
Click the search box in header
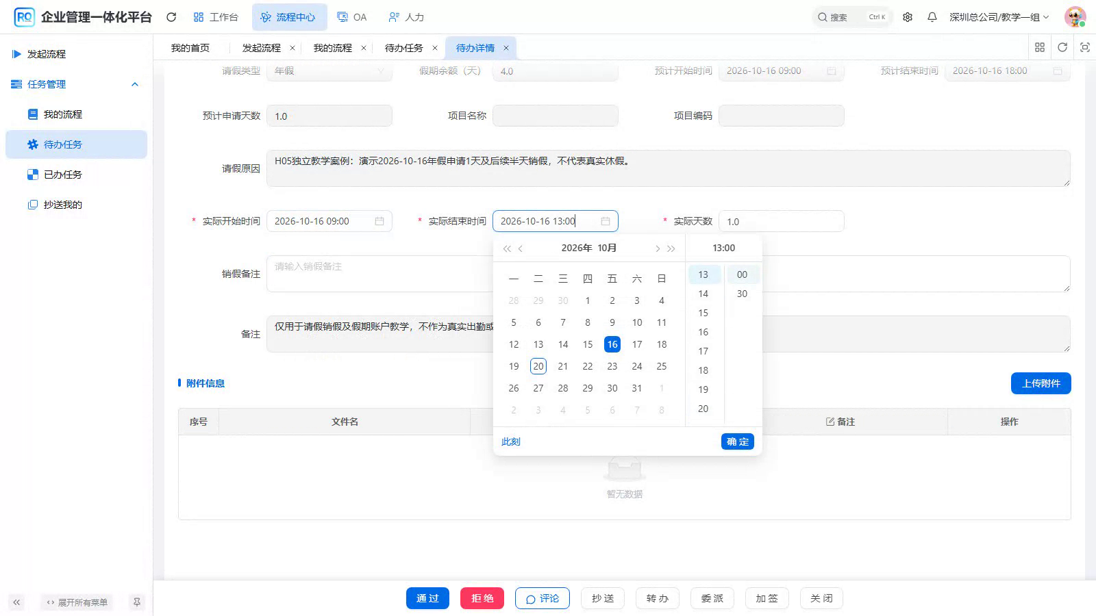(852, 17)
